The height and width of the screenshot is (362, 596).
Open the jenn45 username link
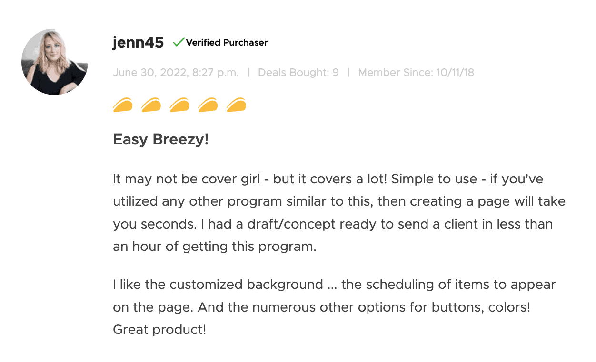click(x=138, y=43)
